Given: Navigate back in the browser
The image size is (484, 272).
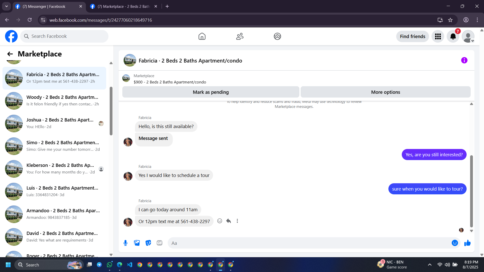Looking at the screenshot, I should 7,20.
